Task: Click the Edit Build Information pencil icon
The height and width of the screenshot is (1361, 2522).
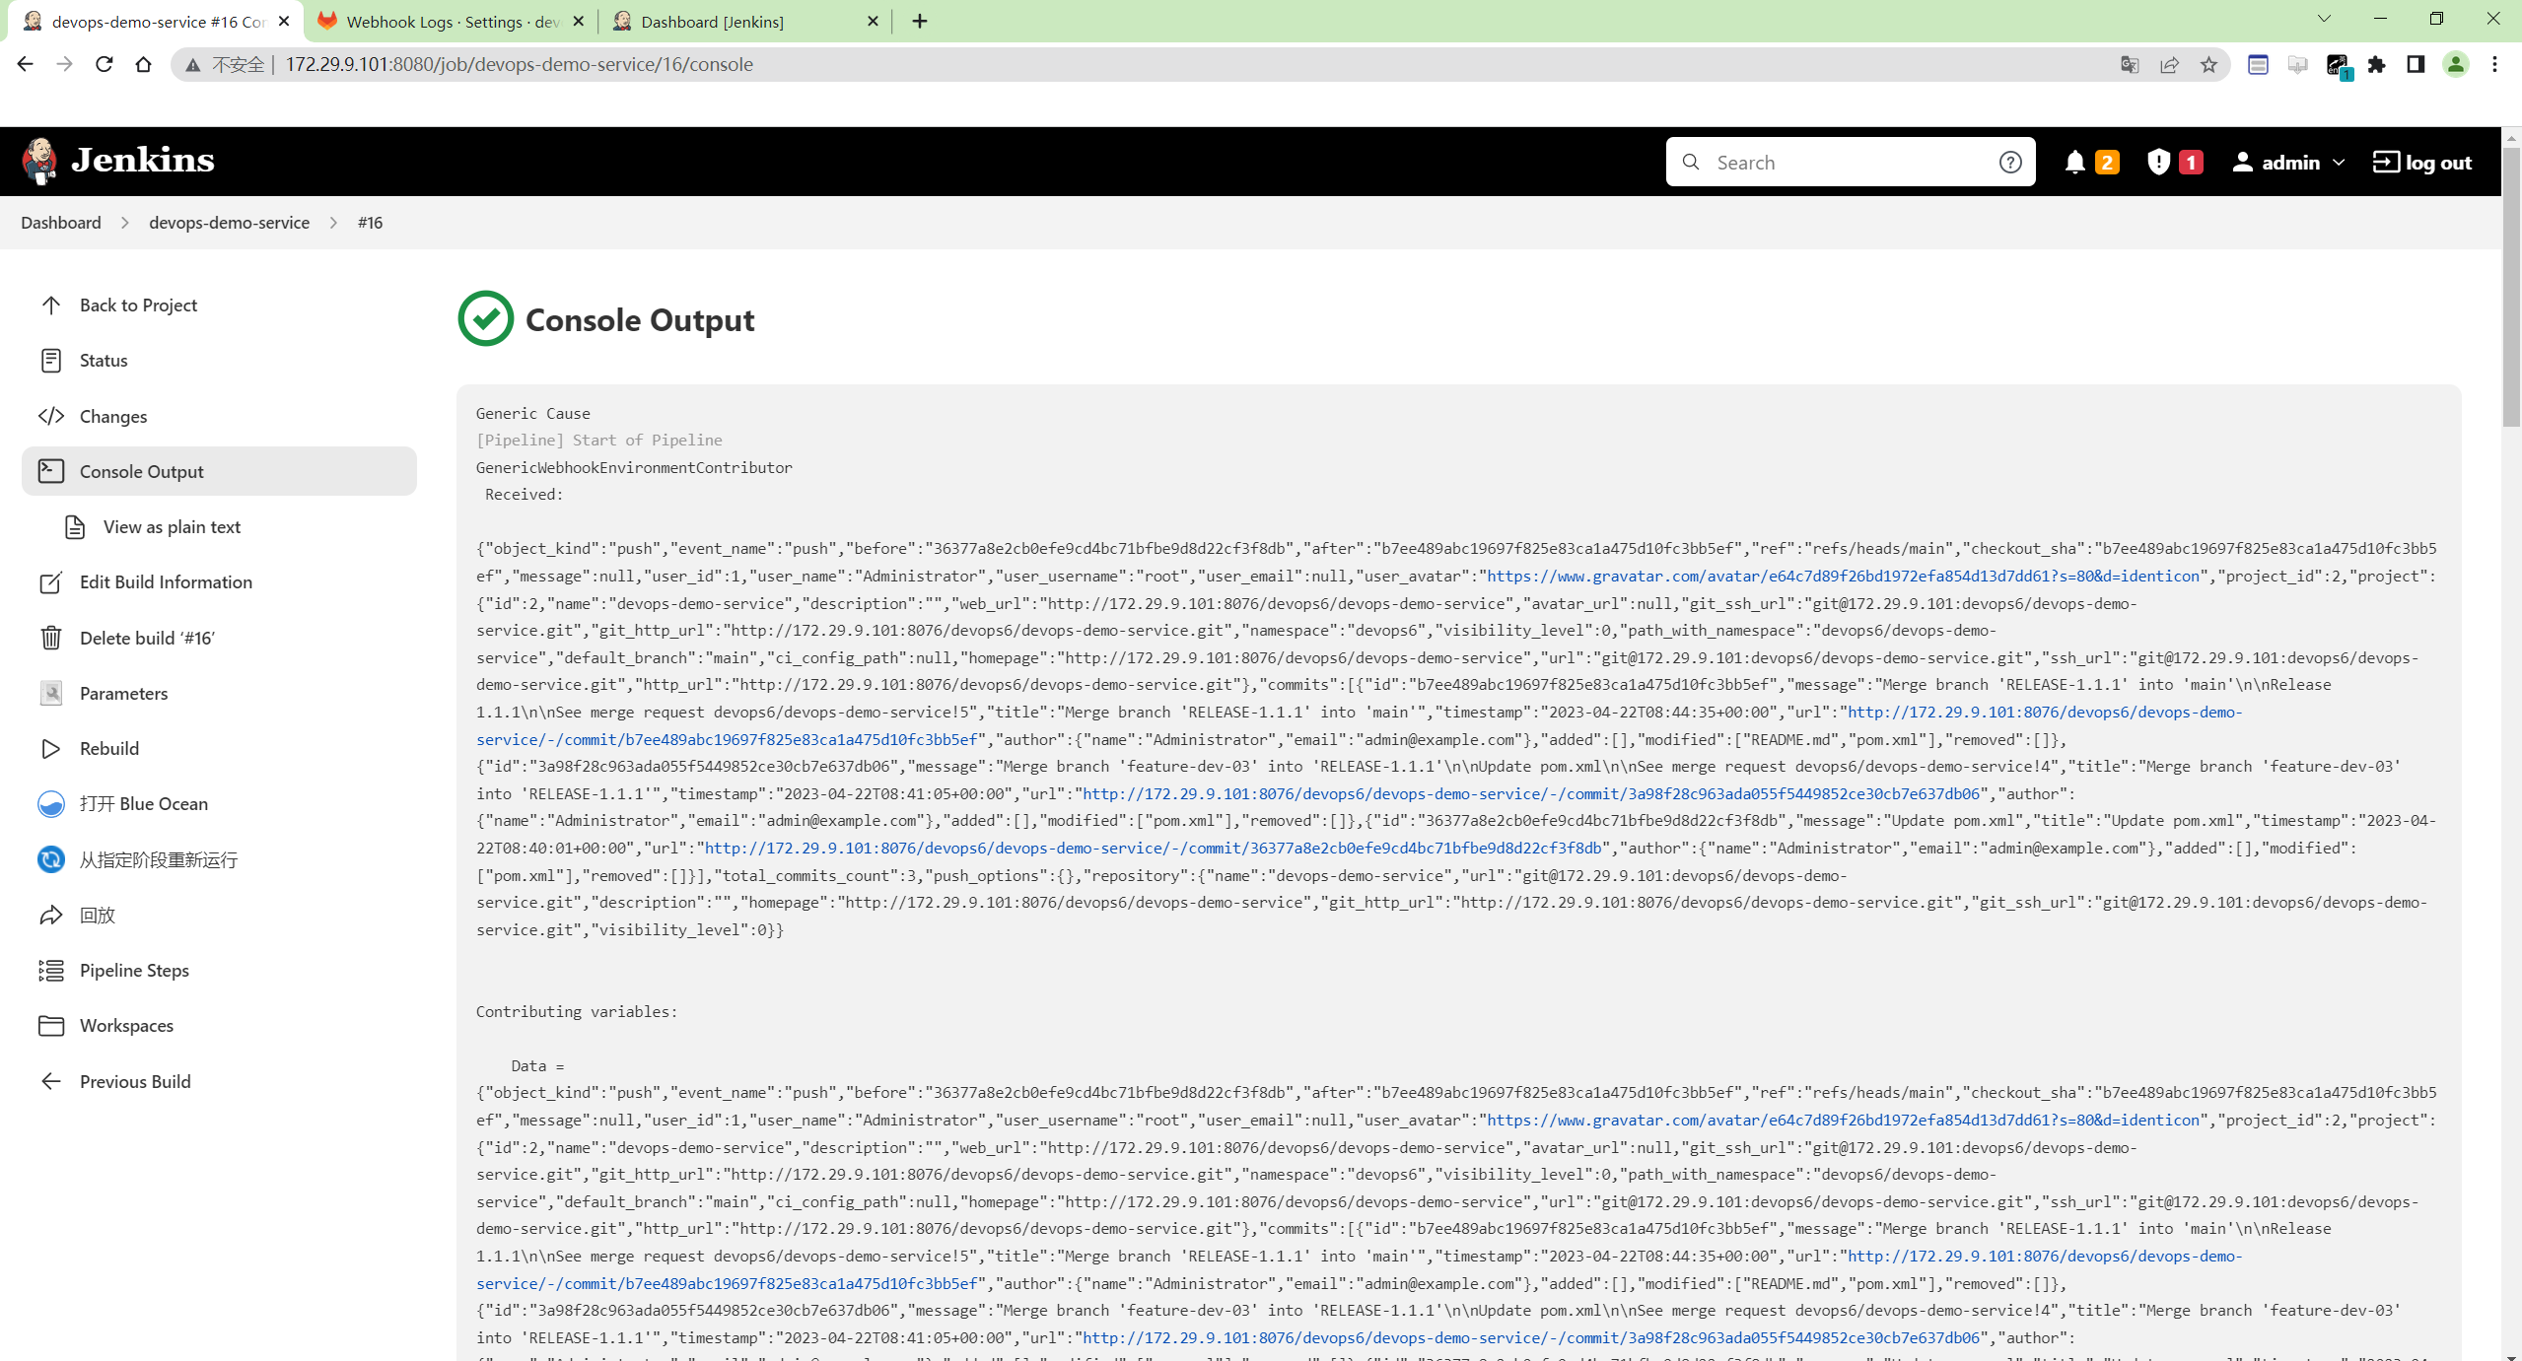Action: [x=51, y=582]
